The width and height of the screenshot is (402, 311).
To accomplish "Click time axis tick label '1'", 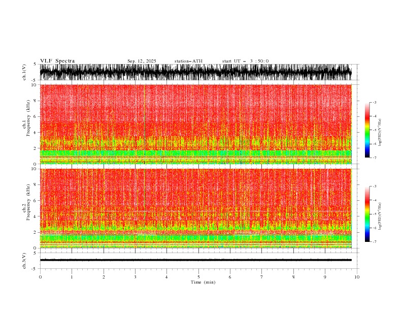I will (72, 277).
